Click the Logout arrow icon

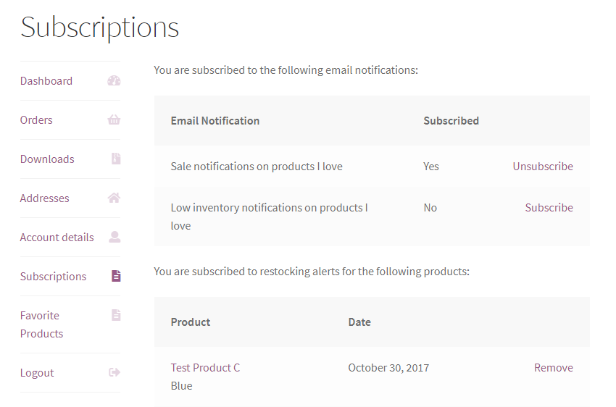pos(115,373)
